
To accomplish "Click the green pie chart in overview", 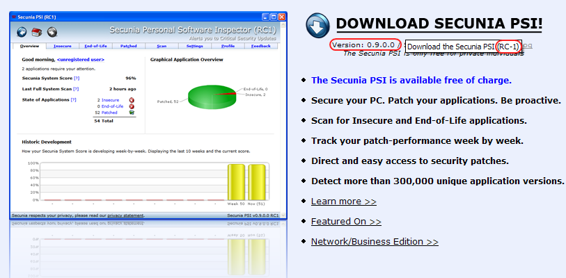I will pyautogui.click(x=212, y=97).
